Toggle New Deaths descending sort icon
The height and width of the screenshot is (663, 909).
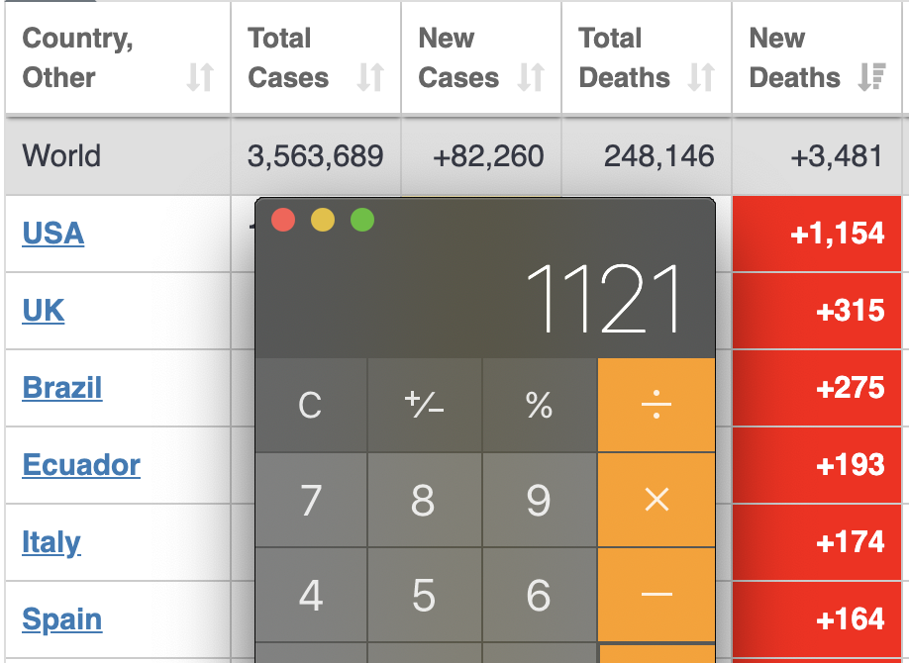(x=871, y=77)
